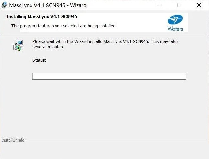The width and height of the screenshot is (209, 159).
Task: Click the horizontal divider next to InstallShield
Action: point(117,141)
